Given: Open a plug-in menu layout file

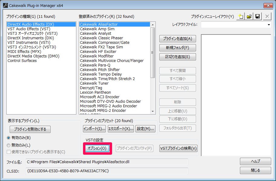Looking at the screenshot, I should tap(249, 17).
